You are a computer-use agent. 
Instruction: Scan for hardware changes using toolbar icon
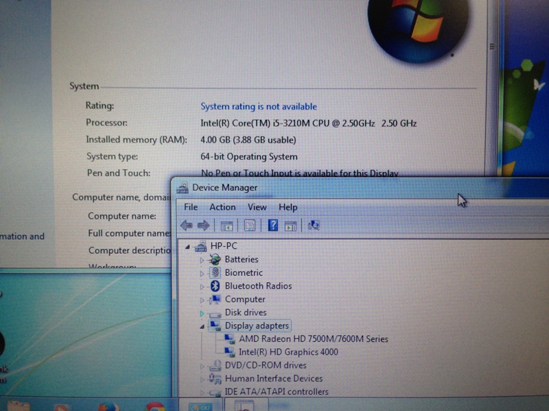[314, 225]
